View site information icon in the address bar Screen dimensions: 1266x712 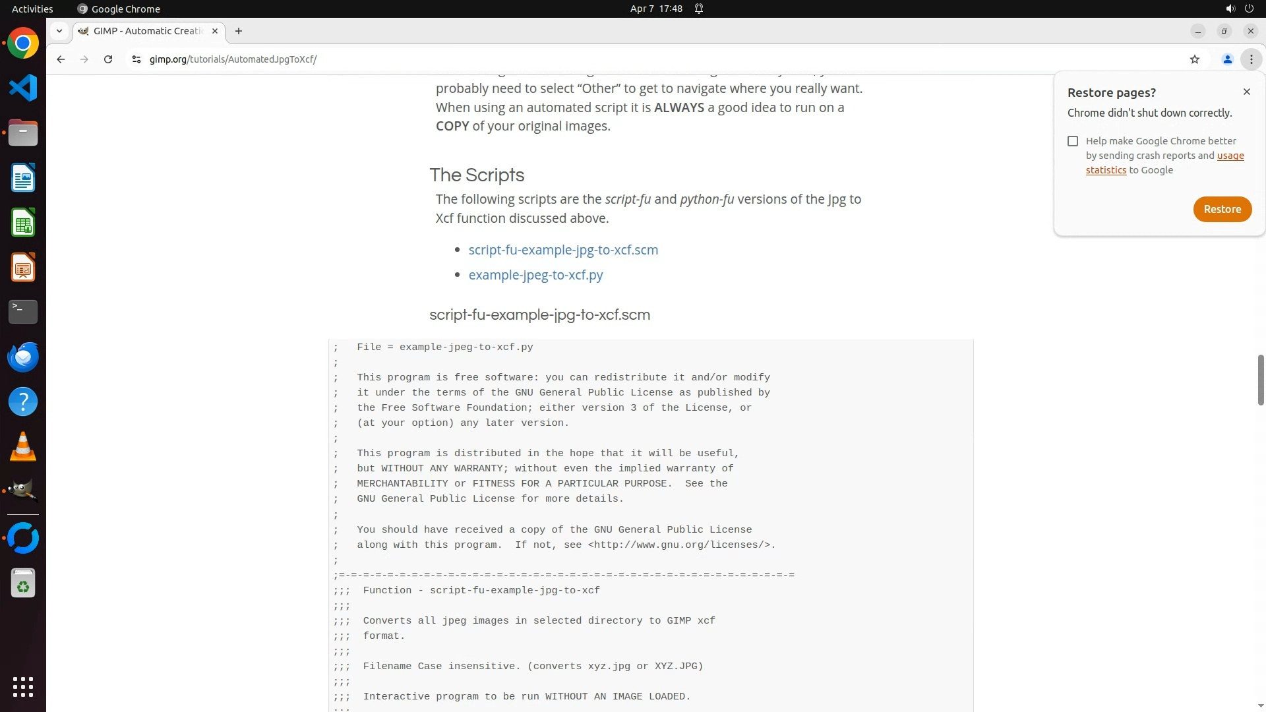pos(136,59)
